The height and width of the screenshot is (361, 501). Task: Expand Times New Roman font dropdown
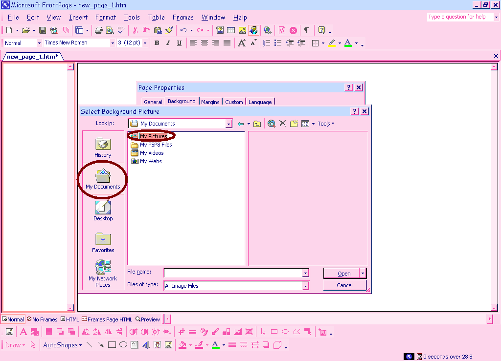point(112,42)
